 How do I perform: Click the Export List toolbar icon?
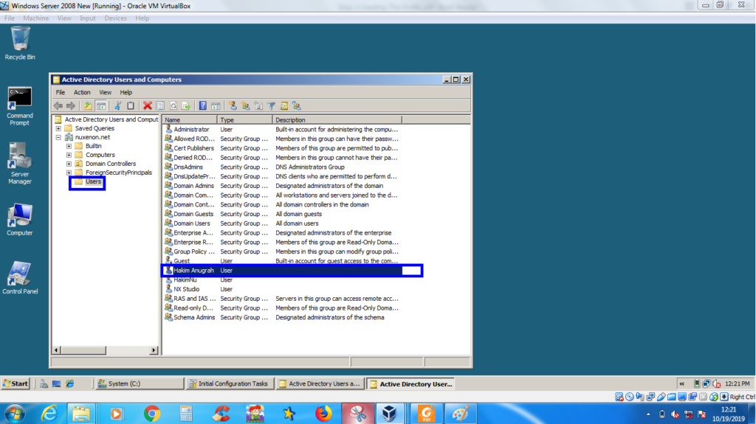(x=186, y=105)
